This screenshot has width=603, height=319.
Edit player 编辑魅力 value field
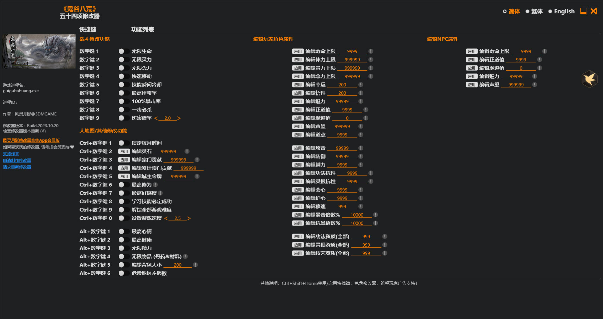[x=342, y=101]
